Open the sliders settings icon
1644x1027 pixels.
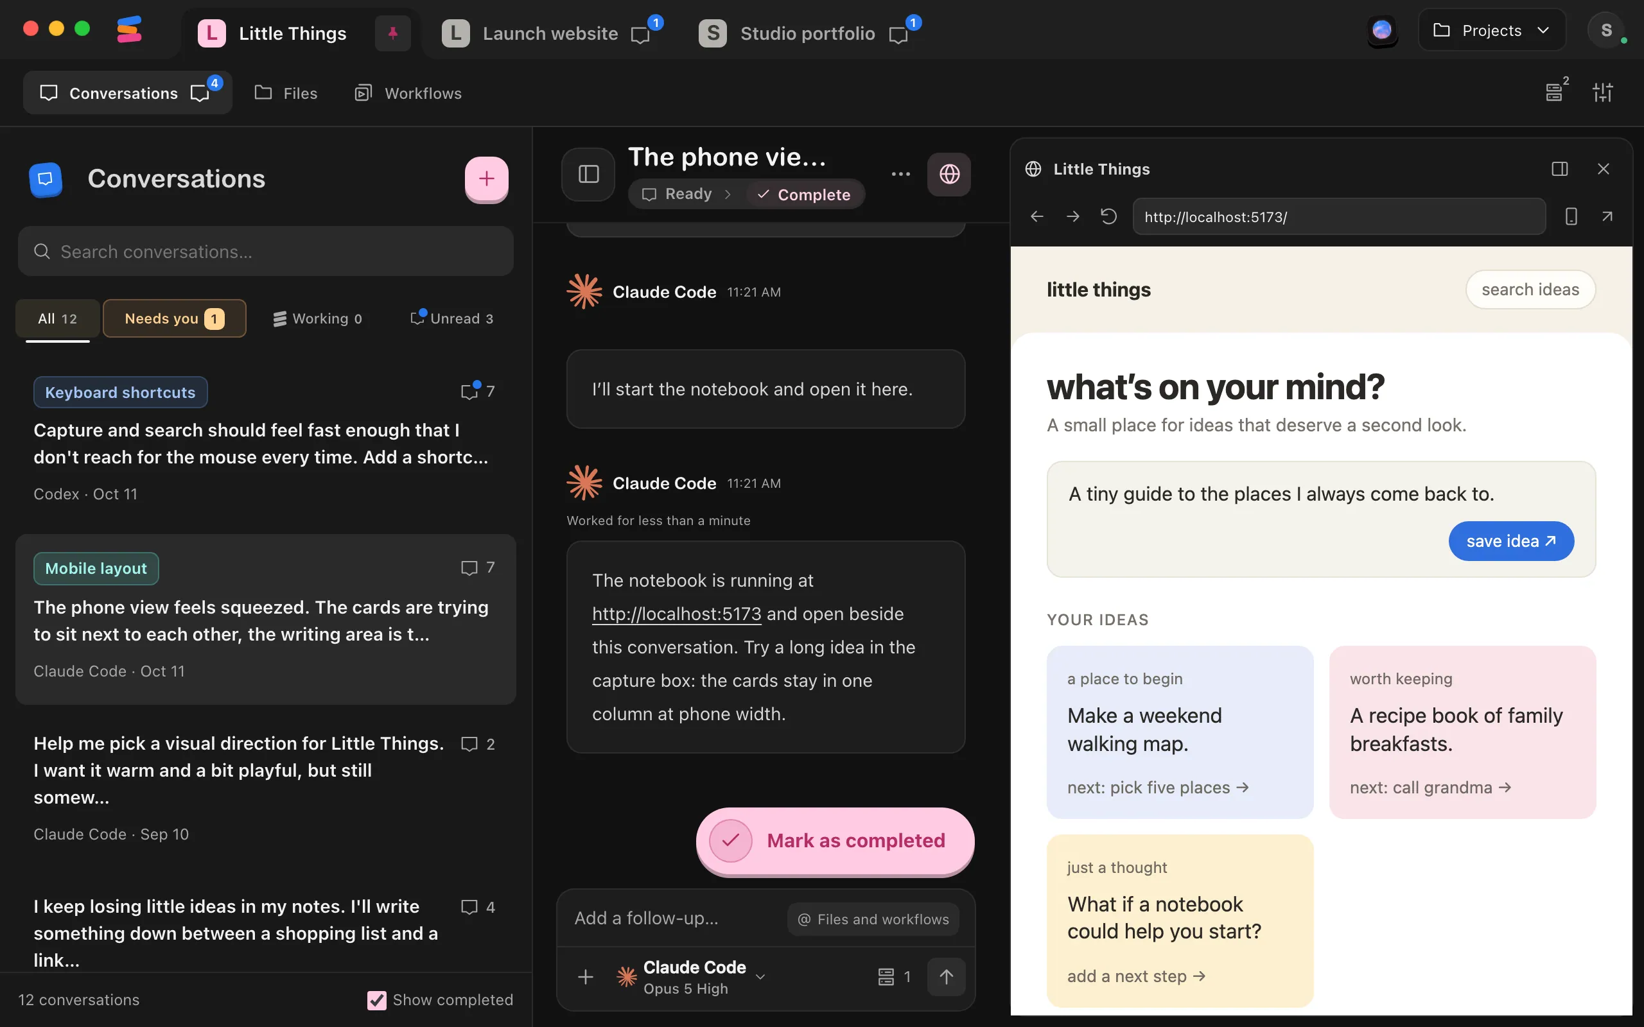coord(1602,92)
